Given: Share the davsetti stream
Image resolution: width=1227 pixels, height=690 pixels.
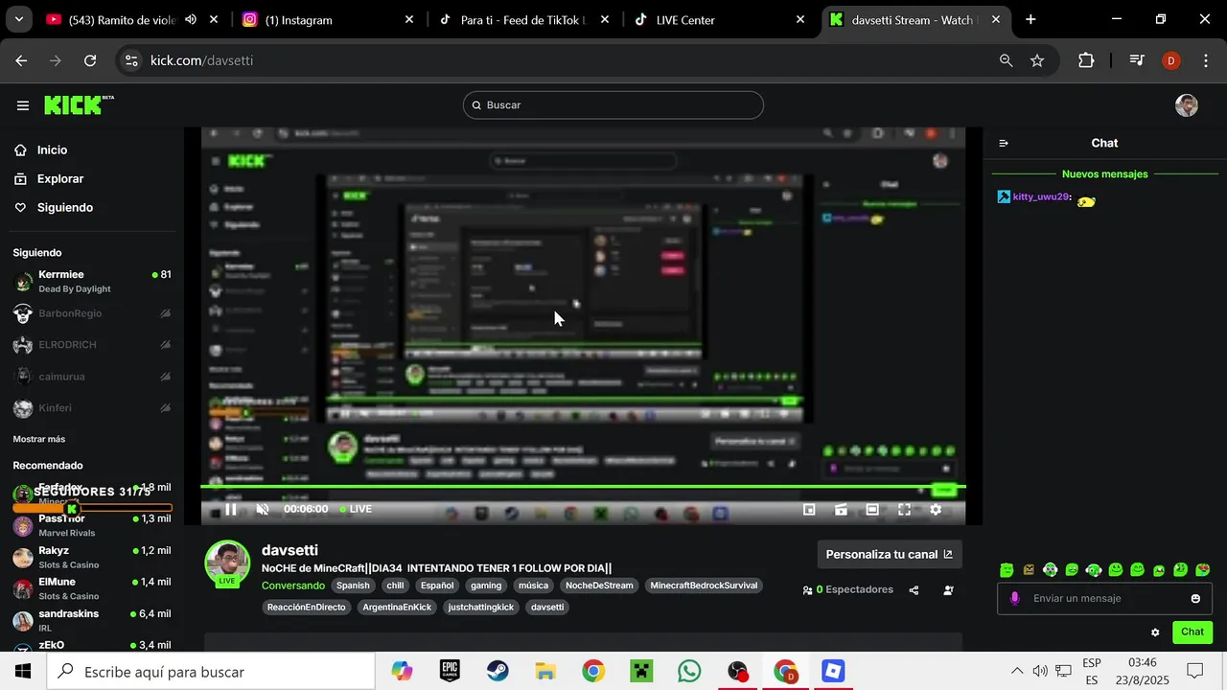Looking at the screenshot, I should (914, 590).
